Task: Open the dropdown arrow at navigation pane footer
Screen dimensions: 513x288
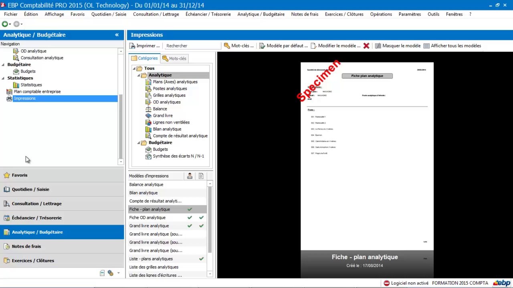Action: point(118,273)
